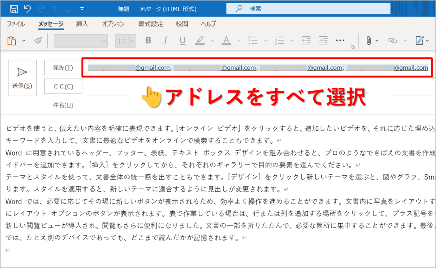Screen dimensions: 436x268
Task: Click the Redo arrow icon
Action: (x=41, y=9)
